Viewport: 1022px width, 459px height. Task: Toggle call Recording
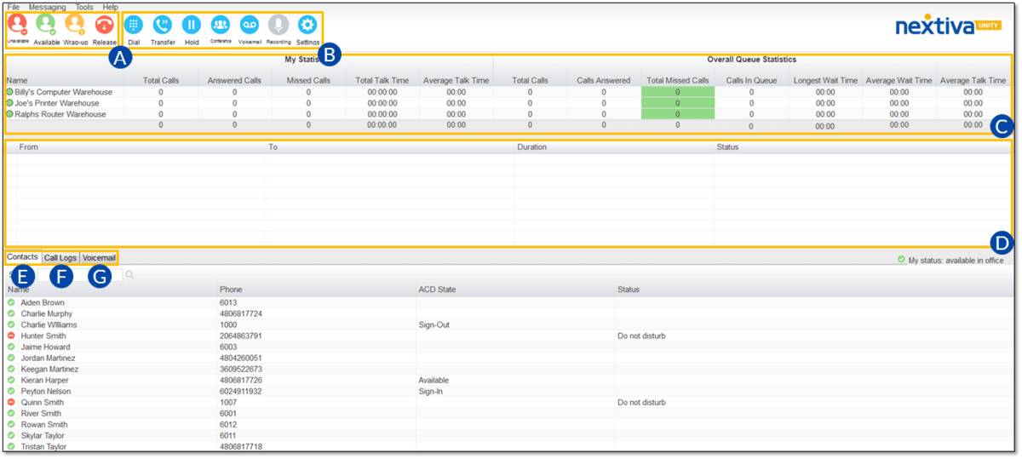tap(278, 26)
